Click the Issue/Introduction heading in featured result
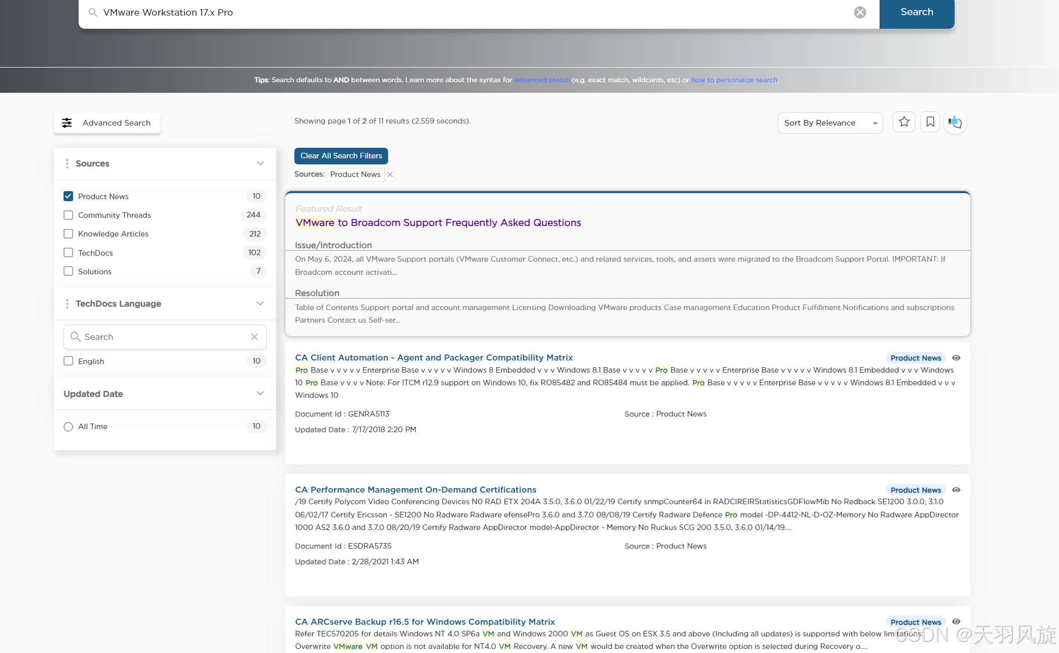 tap(333, 245)
